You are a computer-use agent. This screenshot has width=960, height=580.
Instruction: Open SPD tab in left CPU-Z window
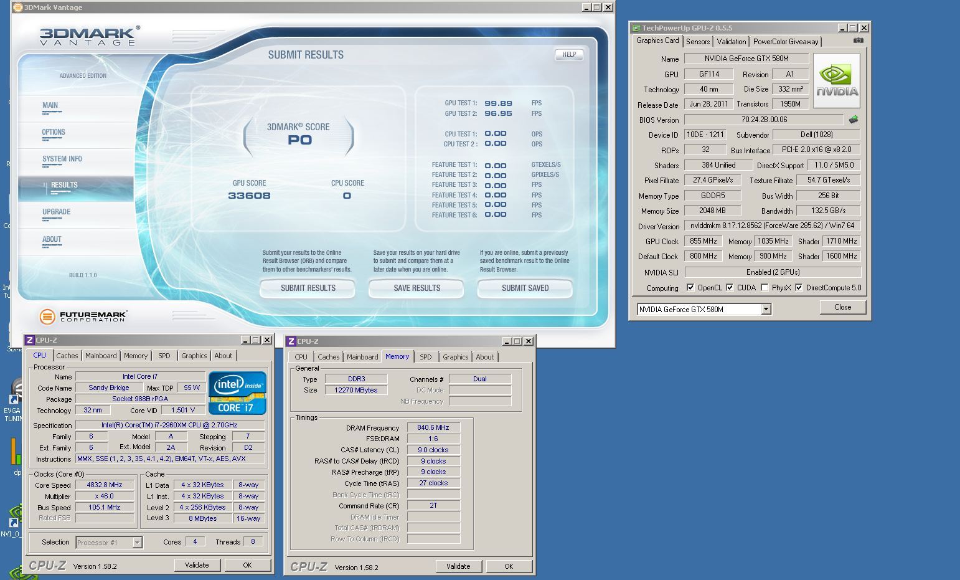(x=164, y=356)
